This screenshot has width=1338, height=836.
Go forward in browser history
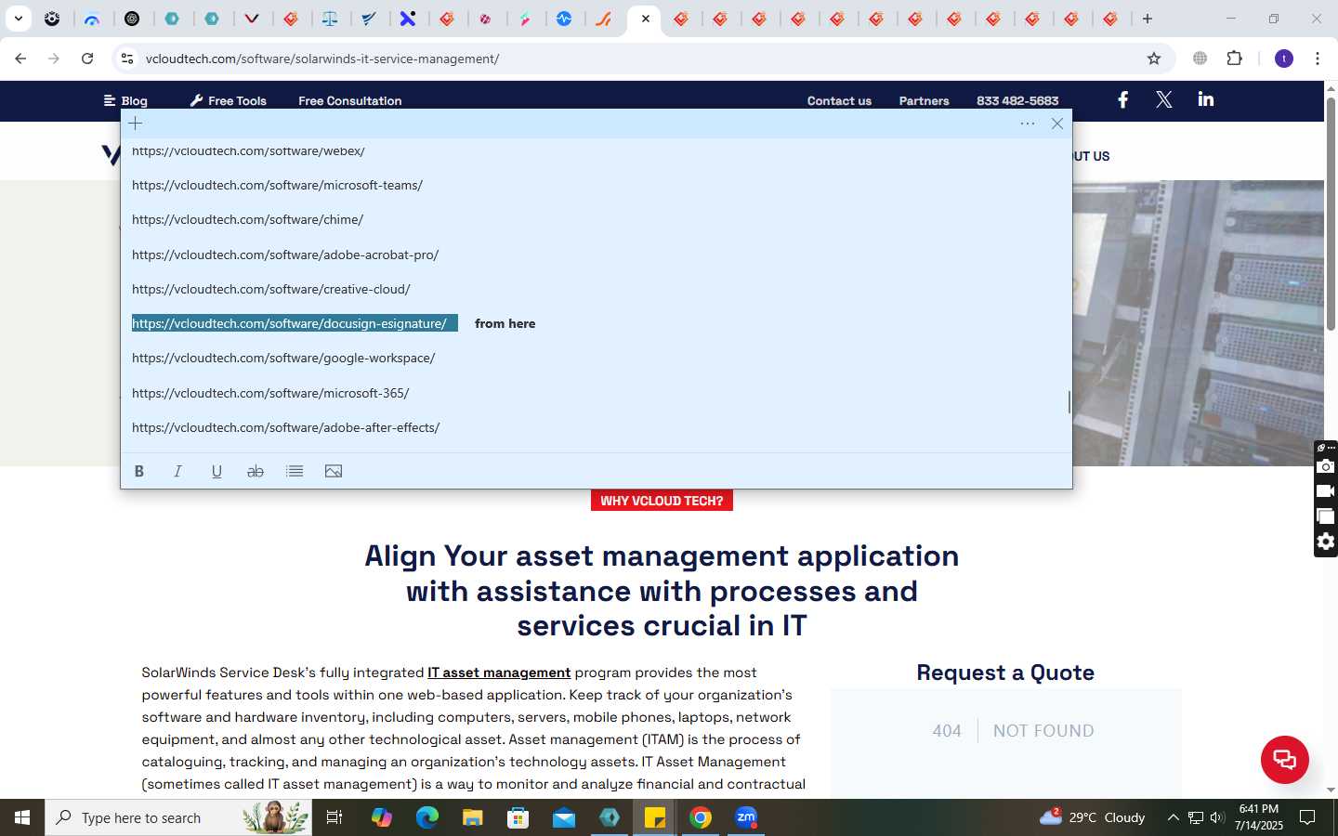(54, 59)
